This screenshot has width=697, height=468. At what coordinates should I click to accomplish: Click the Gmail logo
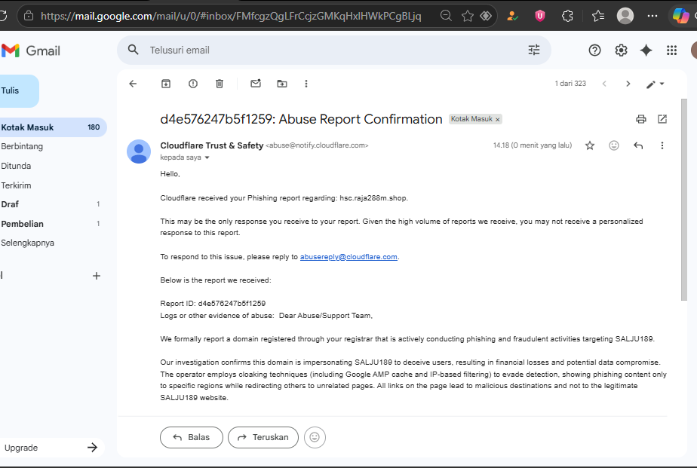[x=30, y=50]
